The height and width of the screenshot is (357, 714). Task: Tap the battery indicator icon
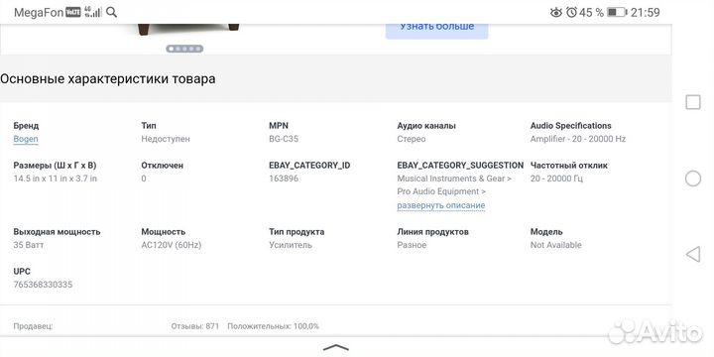(x=618, y=12)
